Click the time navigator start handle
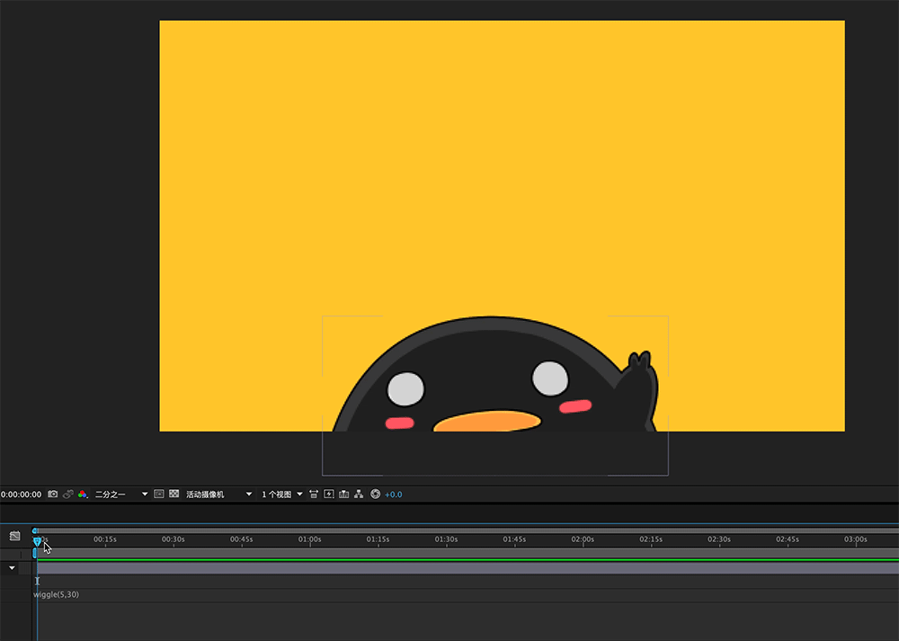899x641 pixels. [x=35, y=531]
